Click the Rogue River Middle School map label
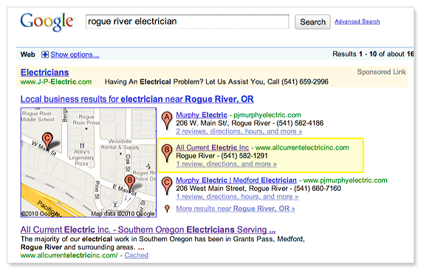The width and height of the screenshot is (421, 270). 38,116
